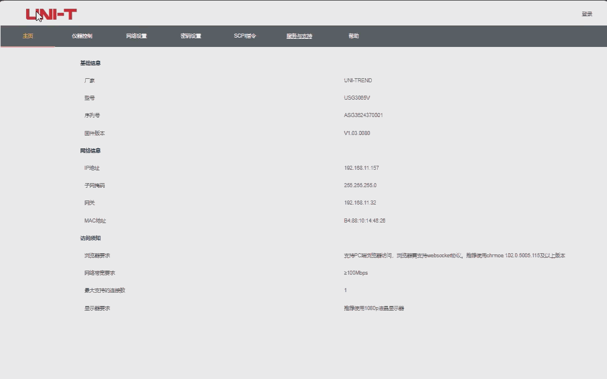Click the UNI-T logo
Screen dimensions: 607x379
click(x=51, y=14)
